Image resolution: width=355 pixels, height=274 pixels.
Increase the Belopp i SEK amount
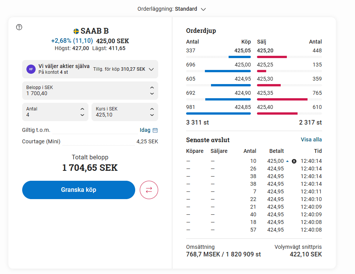pyautogui.click(x=152, y=88)
